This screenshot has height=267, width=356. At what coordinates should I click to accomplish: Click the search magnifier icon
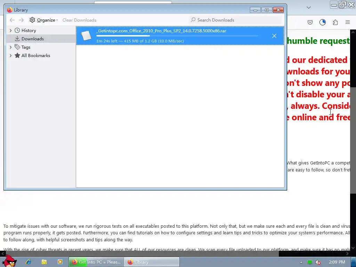pos(193,20)
